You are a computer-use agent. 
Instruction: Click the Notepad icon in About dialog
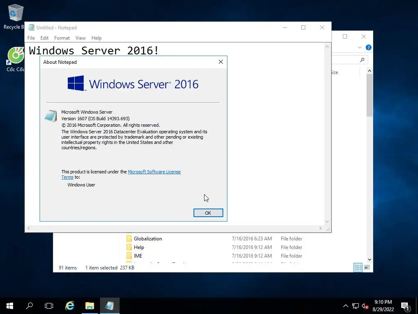51,116
